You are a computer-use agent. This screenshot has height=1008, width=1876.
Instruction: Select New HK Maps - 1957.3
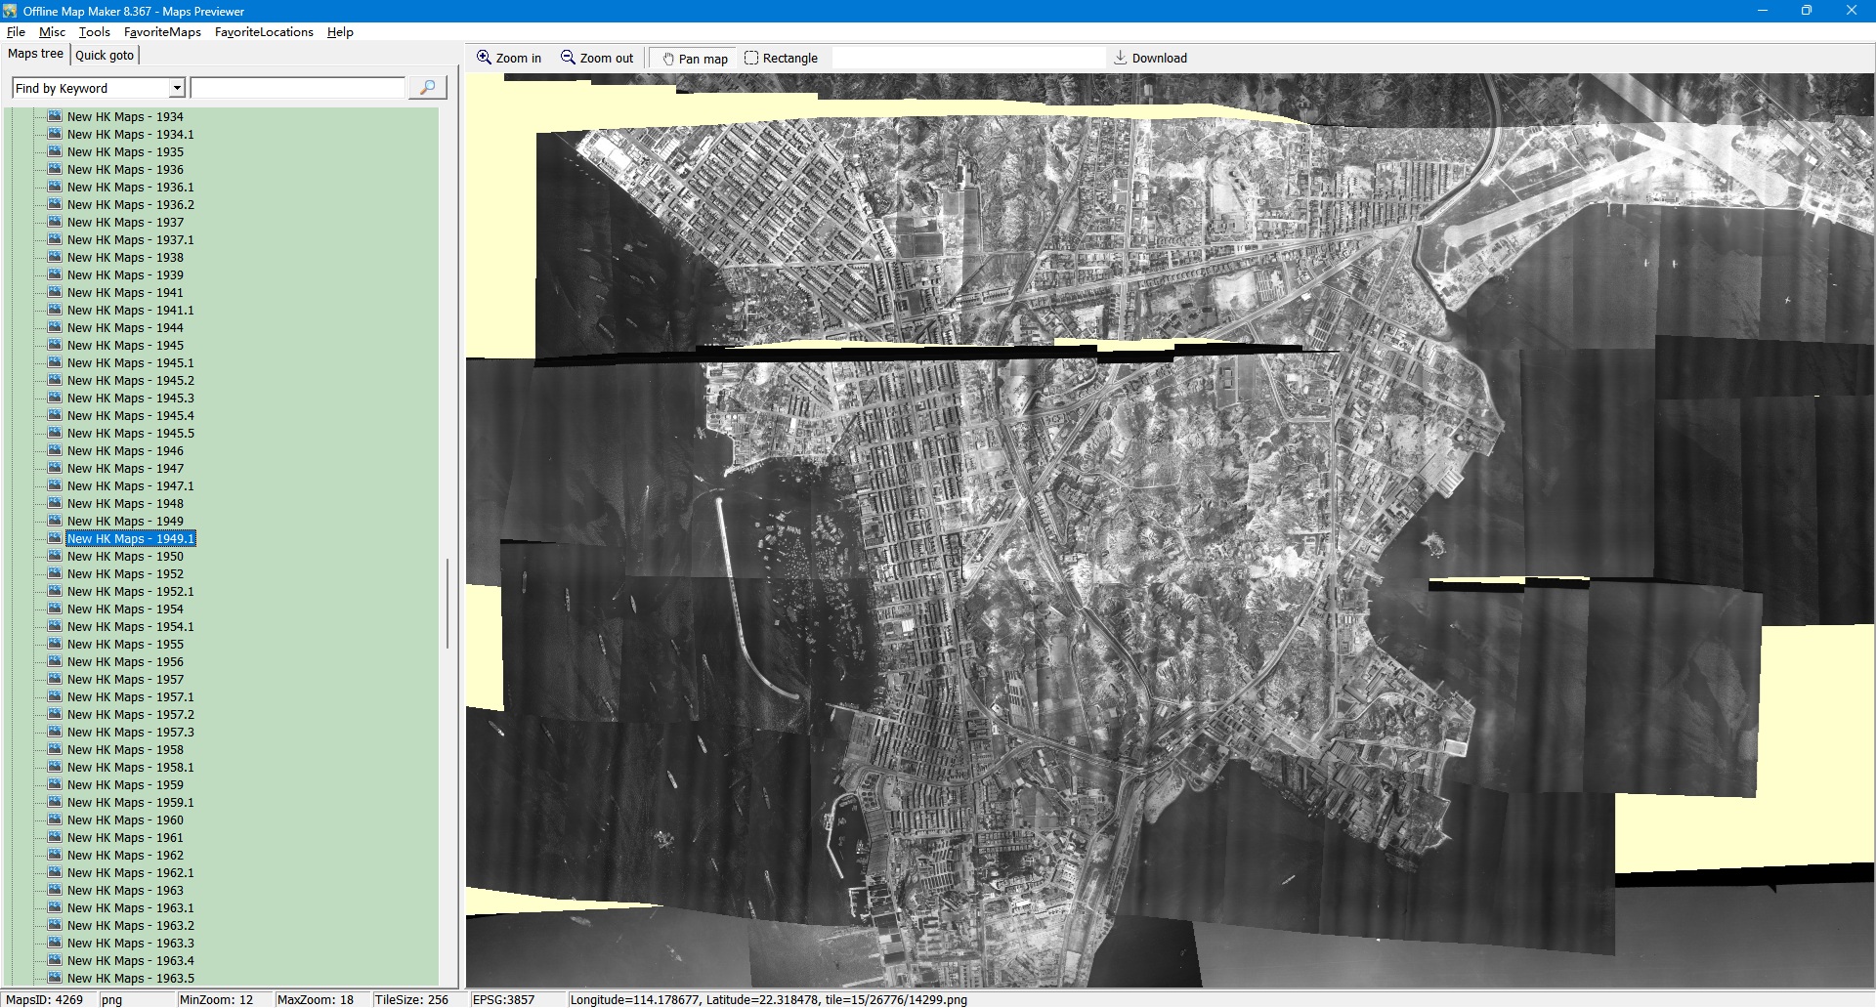point(130,733)
